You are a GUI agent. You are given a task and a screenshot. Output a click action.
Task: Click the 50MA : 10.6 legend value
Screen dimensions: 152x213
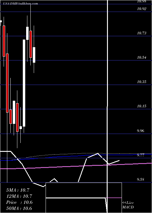[19, 208]
